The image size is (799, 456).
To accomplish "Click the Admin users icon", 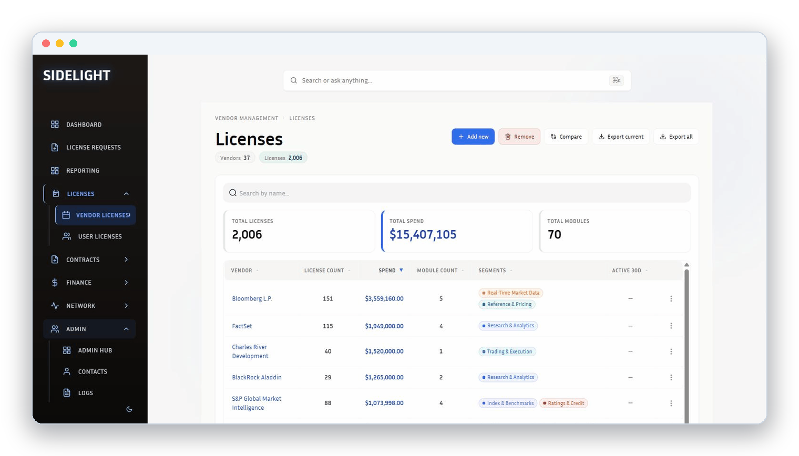I will [x=55, y=329].
